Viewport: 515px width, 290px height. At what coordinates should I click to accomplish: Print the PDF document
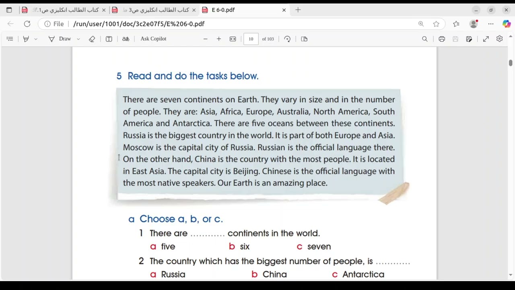(442, 39)
